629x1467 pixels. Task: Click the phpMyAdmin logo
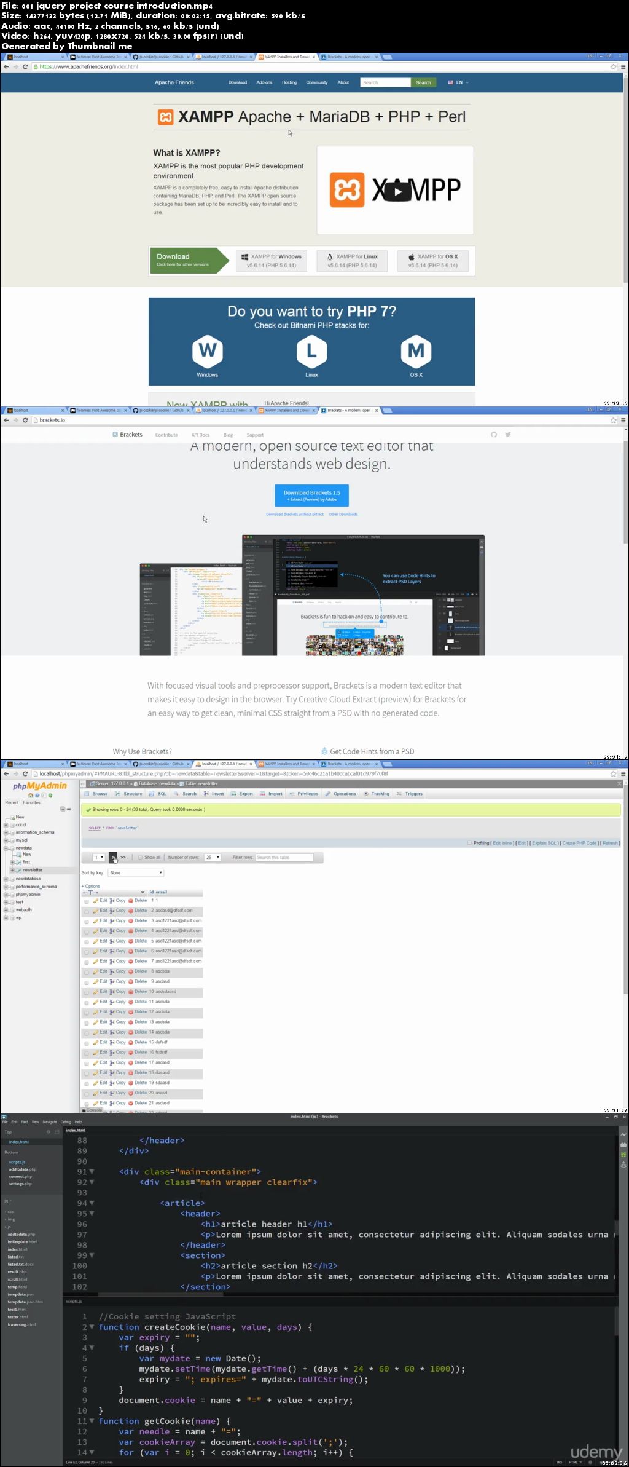(x=40, y=786)
